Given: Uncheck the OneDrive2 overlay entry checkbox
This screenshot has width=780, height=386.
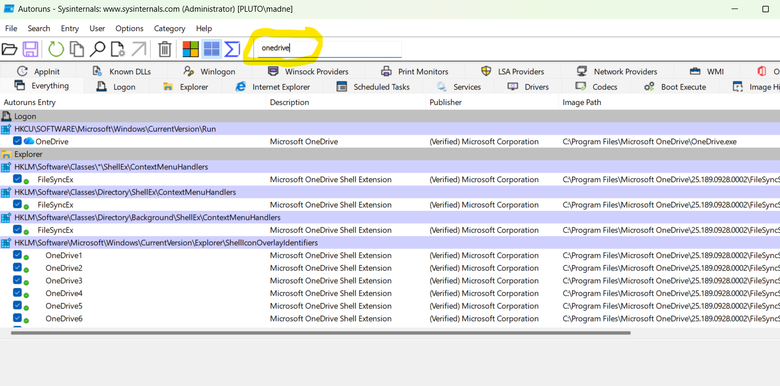Looking at the screenshot, I should pyautogui.click(x=18, y=267).
